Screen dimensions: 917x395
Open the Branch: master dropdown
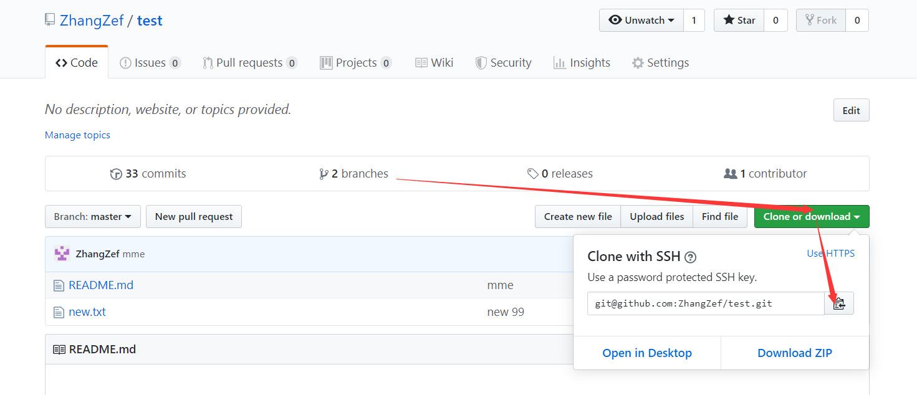[x=93, y=217]
